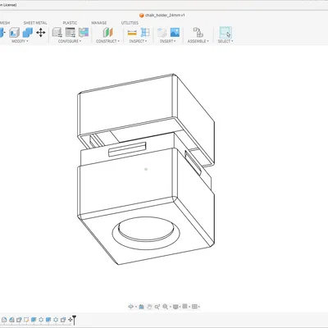This screenshot has width=328, height=328.
Task: Click the Zoom tool in navigation bar
Action: [x=157, y=307]
